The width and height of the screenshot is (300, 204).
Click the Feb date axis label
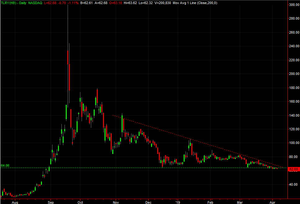(x=210, y=202)
